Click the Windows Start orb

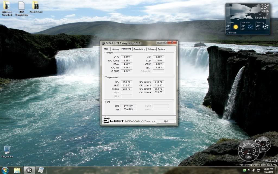point(5,170)
